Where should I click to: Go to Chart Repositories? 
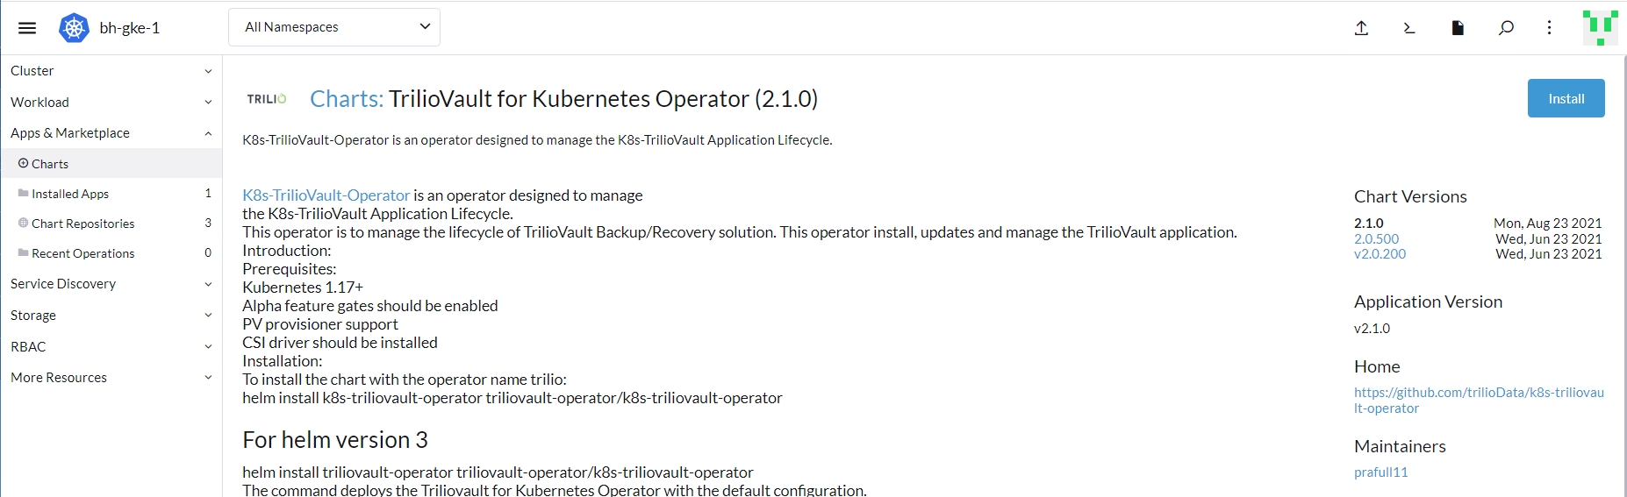pos(83,224)
